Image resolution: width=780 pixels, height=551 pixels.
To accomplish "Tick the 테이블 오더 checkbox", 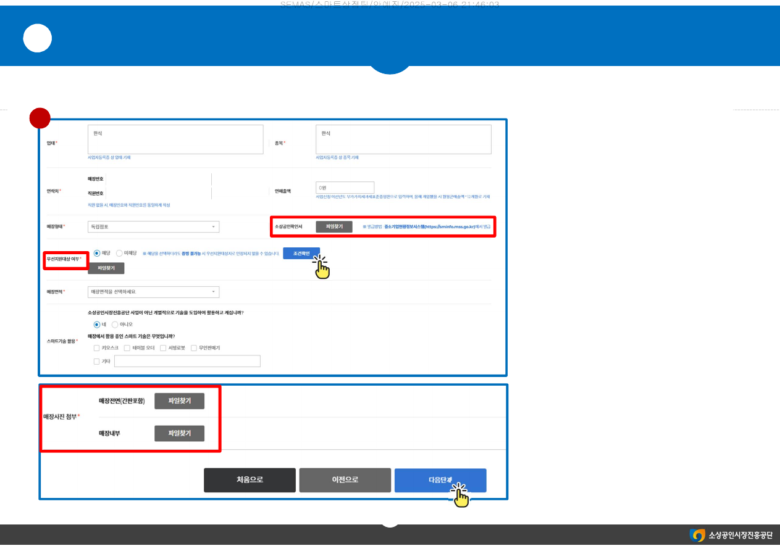I will [127, 348].
